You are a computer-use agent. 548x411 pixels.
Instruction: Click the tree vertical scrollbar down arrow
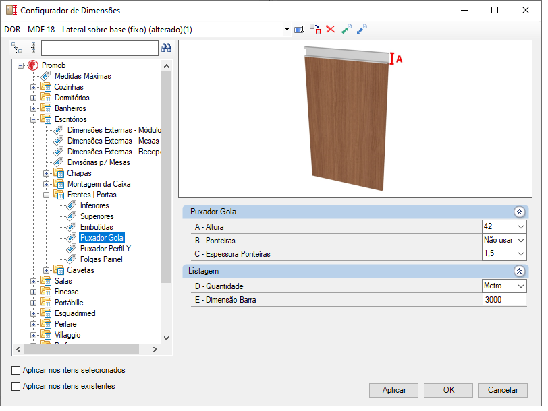click(166, 338)
